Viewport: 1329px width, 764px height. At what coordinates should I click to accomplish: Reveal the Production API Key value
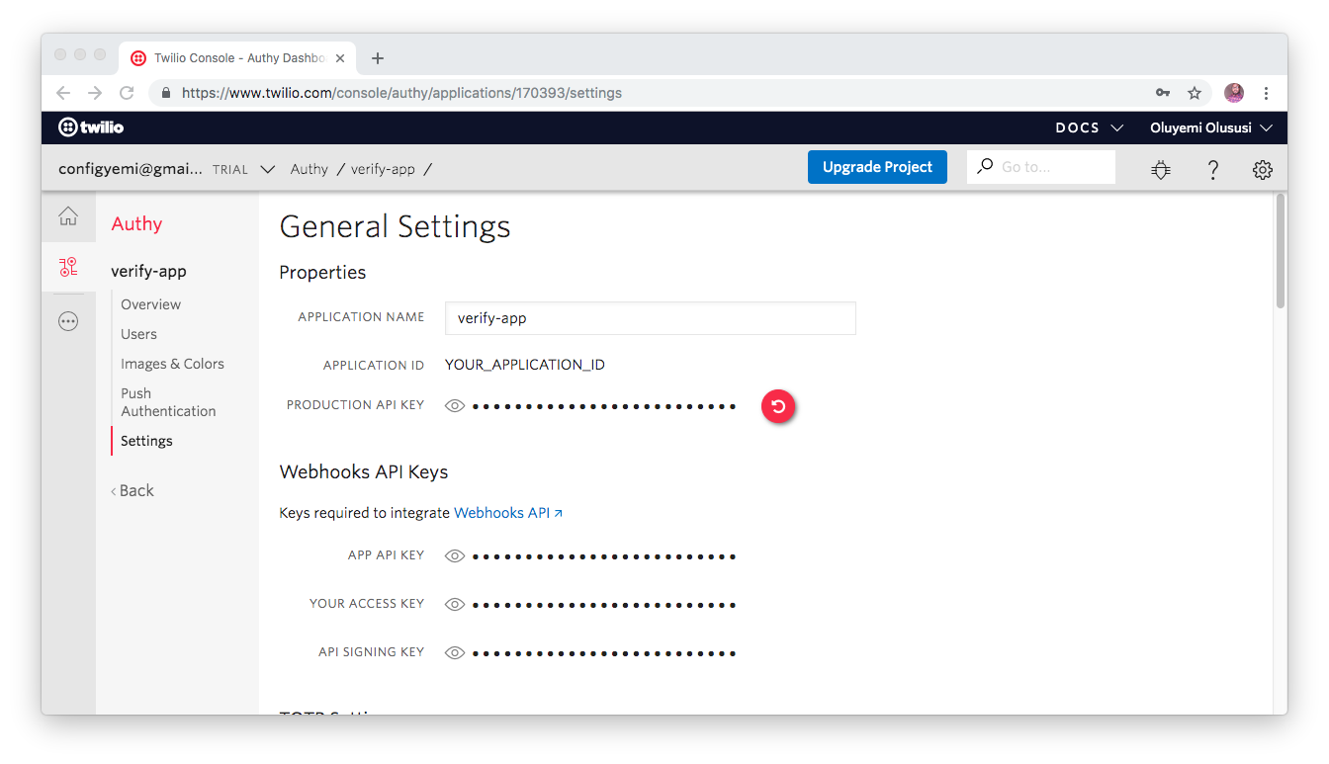coord(455,406)
